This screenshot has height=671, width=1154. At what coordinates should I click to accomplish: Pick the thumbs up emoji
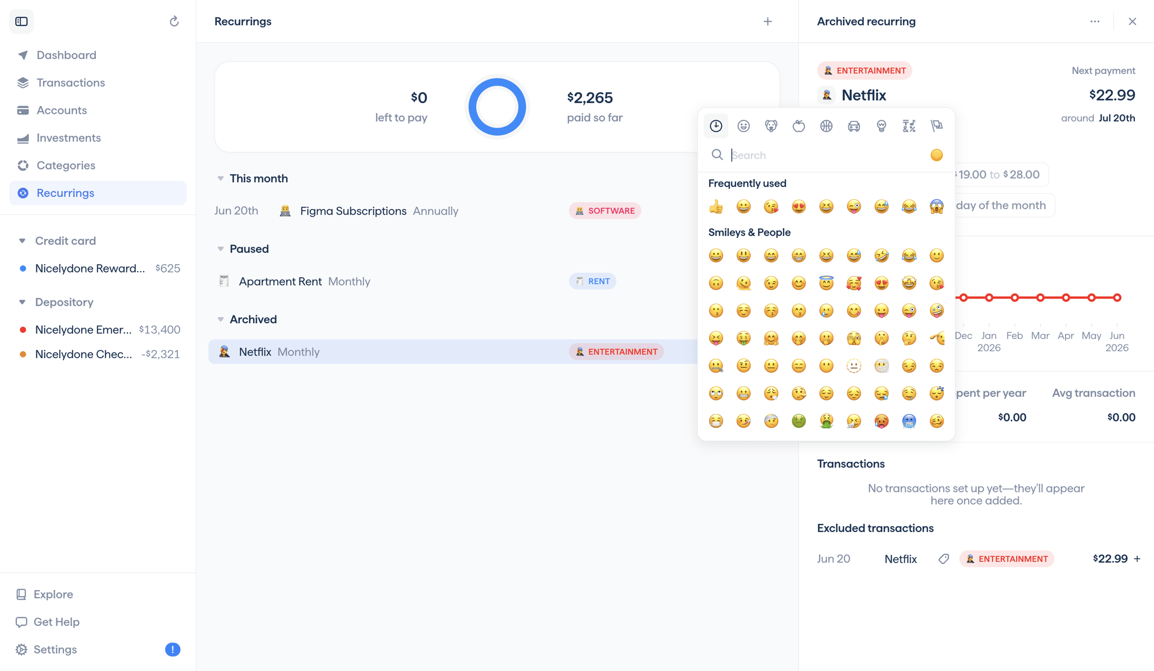(716, 207)
